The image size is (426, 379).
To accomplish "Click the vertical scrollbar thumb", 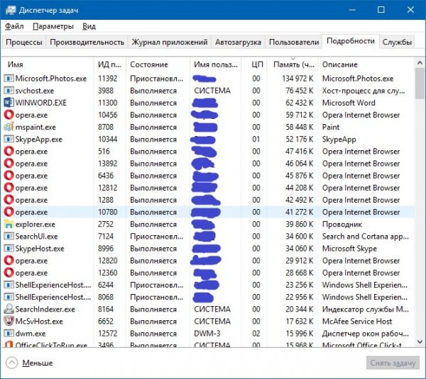I will coord(420,84).
